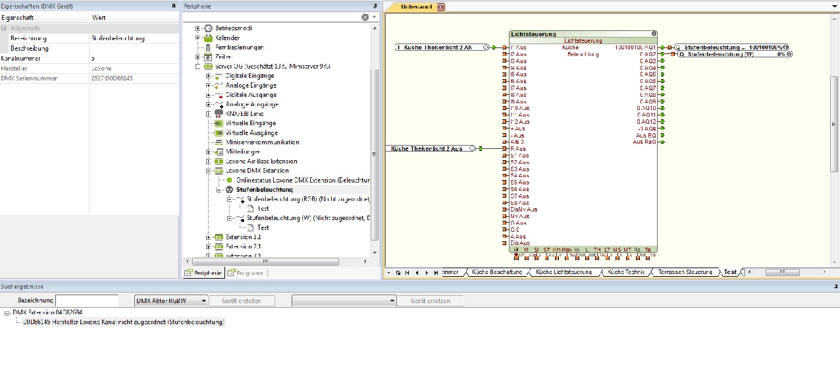Viewport: 840px width, 371px height.
Task: Click the Betriebsmodi gear icon
Action: tap(209, 28)
